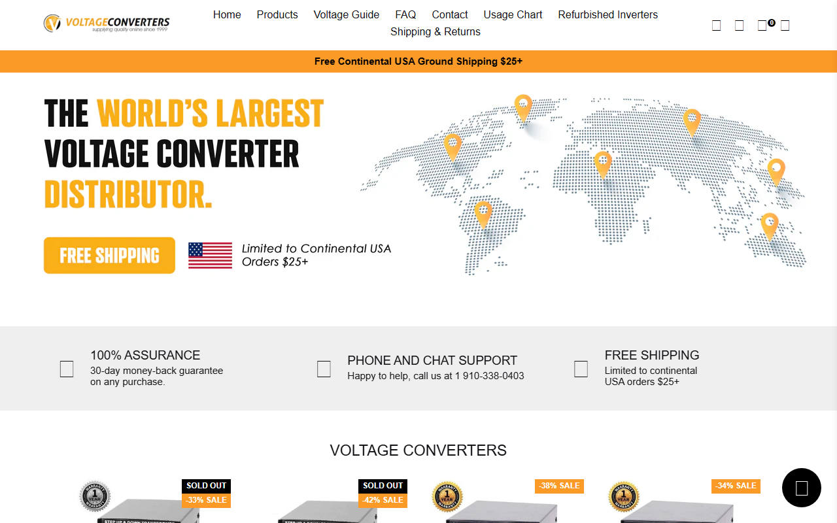Open Shipping & Returns page
The image size is (837, 523).
[x=436, y=31]
